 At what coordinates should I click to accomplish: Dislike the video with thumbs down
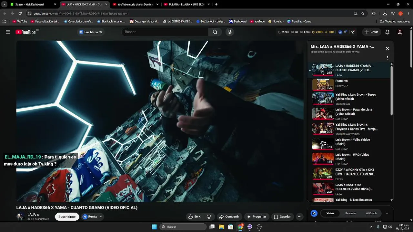209,217
